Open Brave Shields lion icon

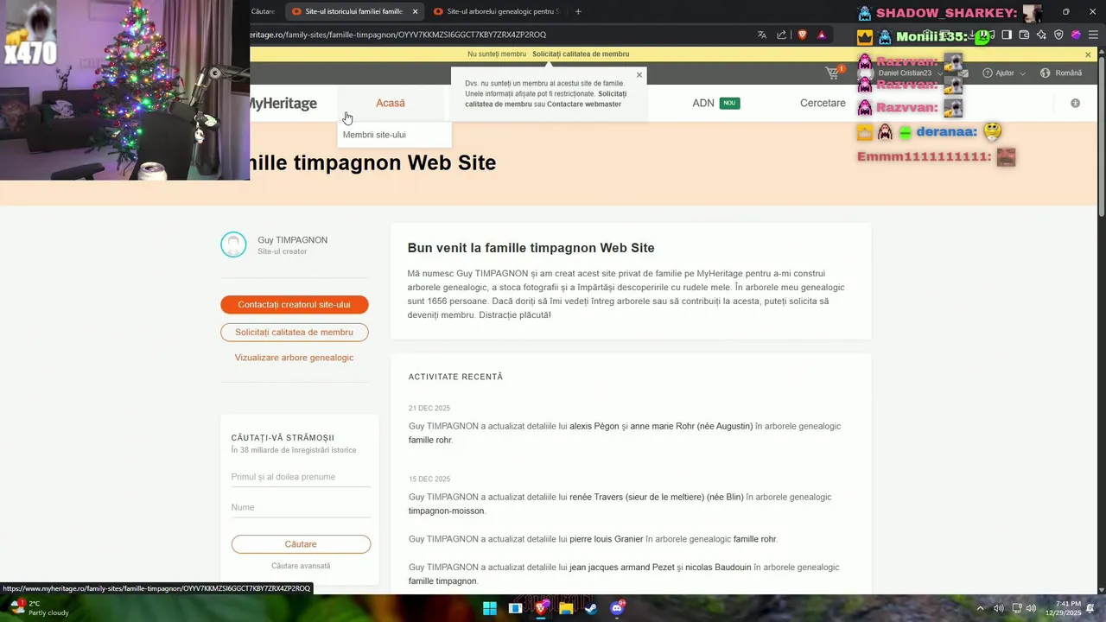click(802, 35)
